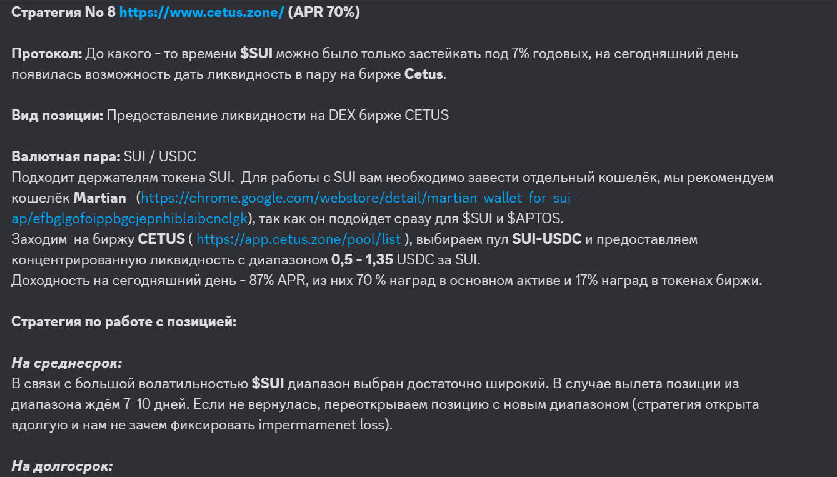Viewport: 837px width, 477px height.
Task: Click the '(APR 70%)' text in the heading
Action: 323,13
